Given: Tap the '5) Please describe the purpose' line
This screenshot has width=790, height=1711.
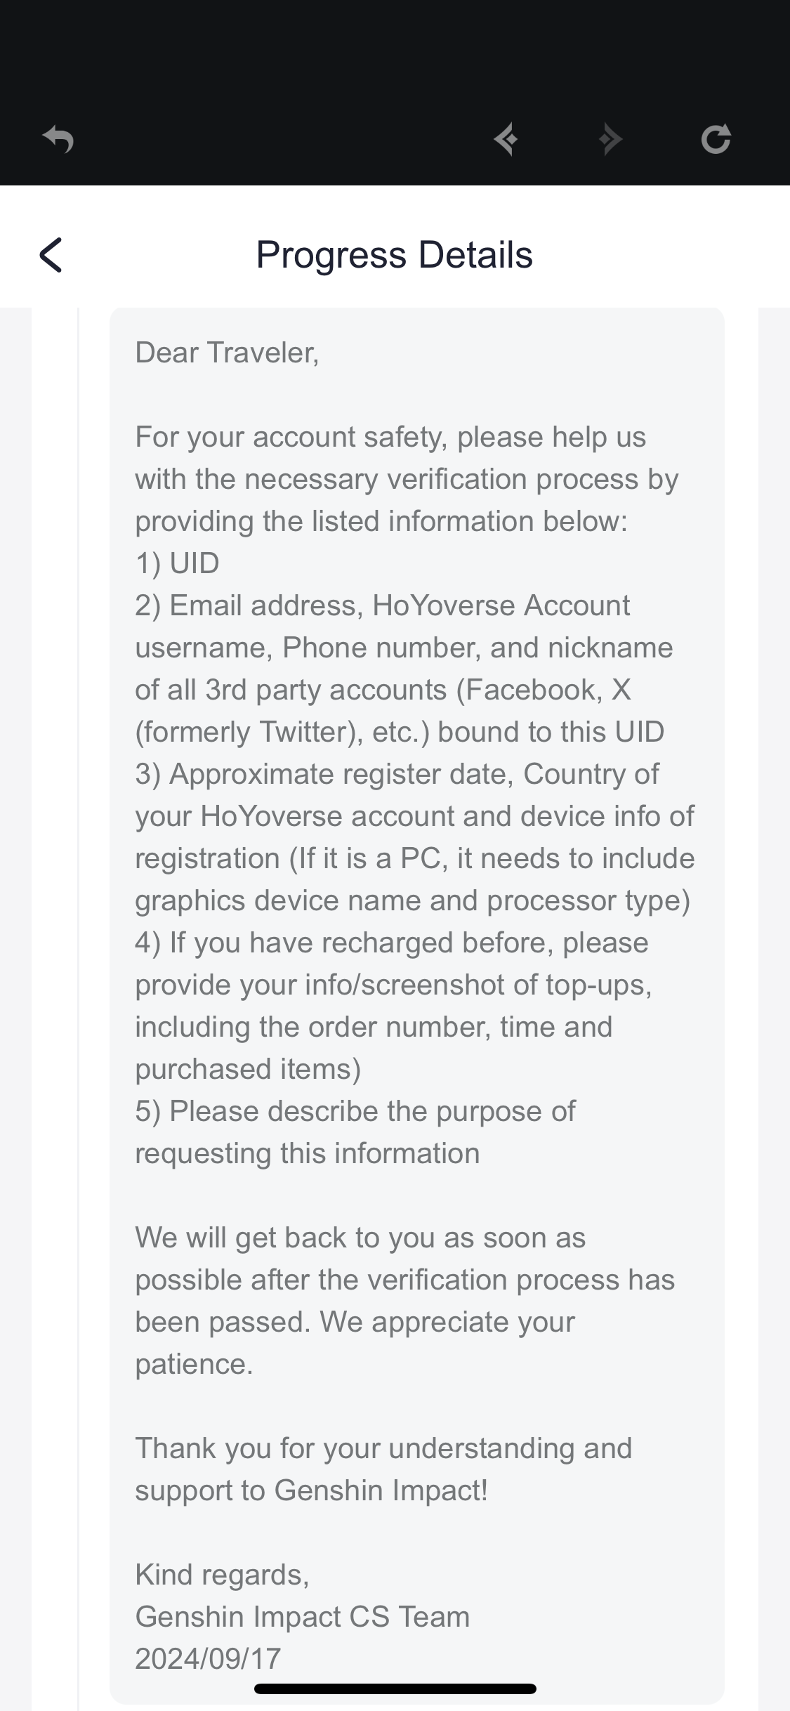Looking at the screenshot, I should tap(355, 1111).
